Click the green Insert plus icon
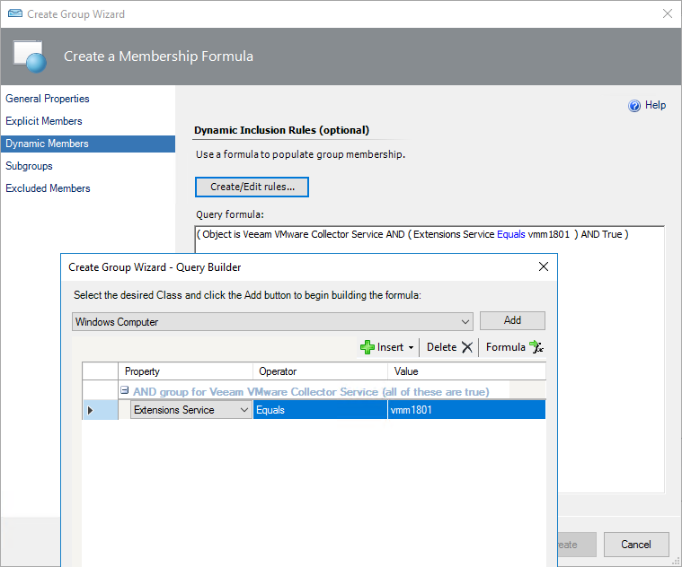Screen dimensions: 682x567 pyautogui.click(x=368, y=347)
